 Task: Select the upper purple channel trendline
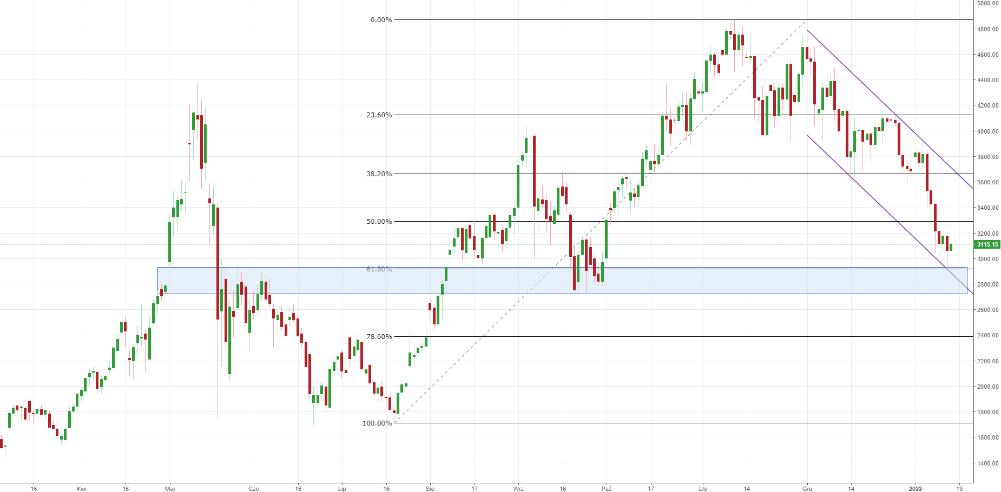(x=890, y=109)
